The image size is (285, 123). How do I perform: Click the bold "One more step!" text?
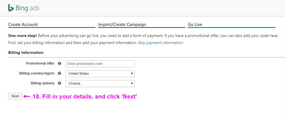click(22, 36)
